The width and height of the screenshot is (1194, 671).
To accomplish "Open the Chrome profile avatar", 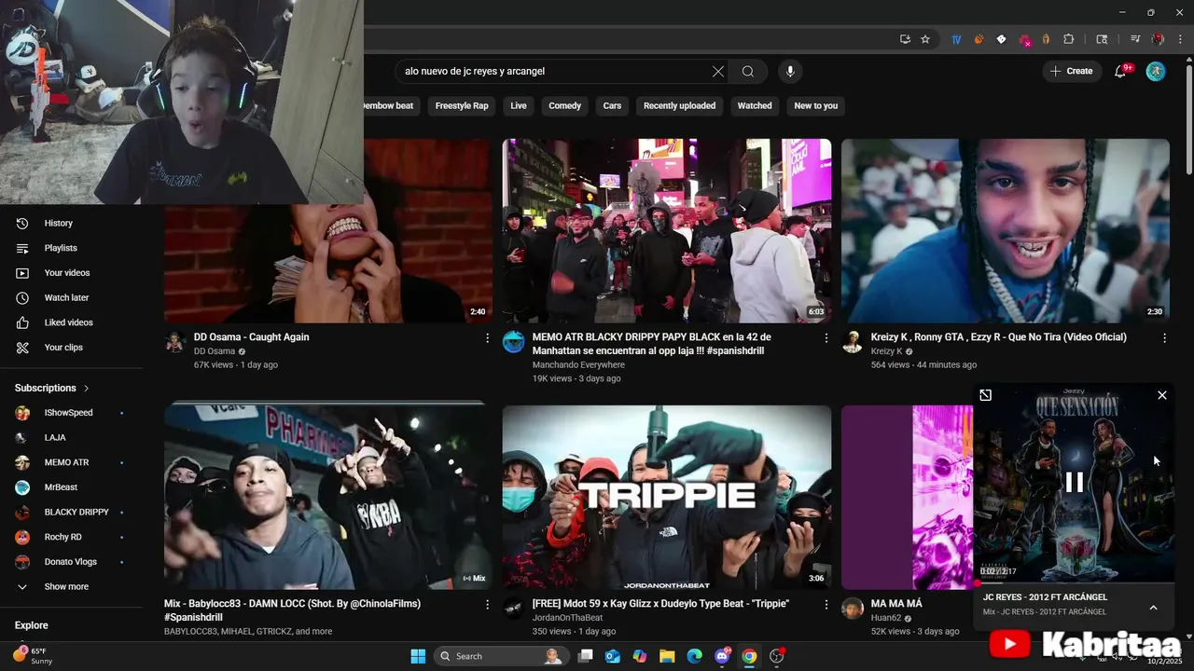I will [x=1158, y=39].
